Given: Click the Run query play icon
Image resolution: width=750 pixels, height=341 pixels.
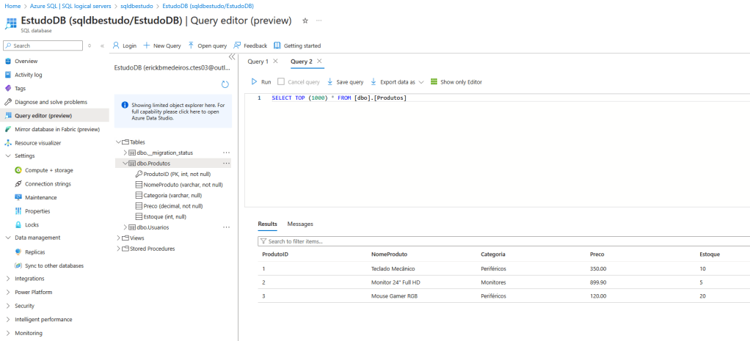Looking at the screenshot, I should [255, 82].
